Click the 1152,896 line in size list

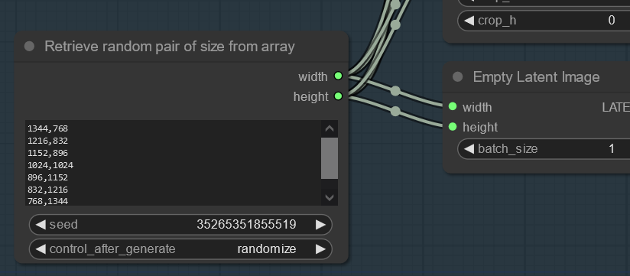tap(48, 153)
